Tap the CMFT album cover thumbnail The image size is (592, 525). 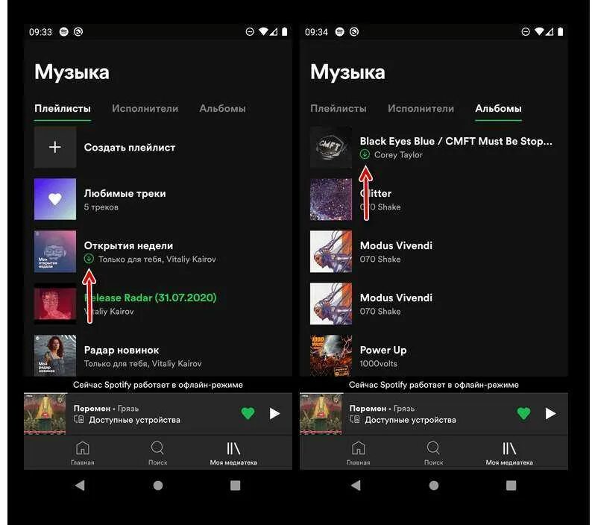(331, 147)
